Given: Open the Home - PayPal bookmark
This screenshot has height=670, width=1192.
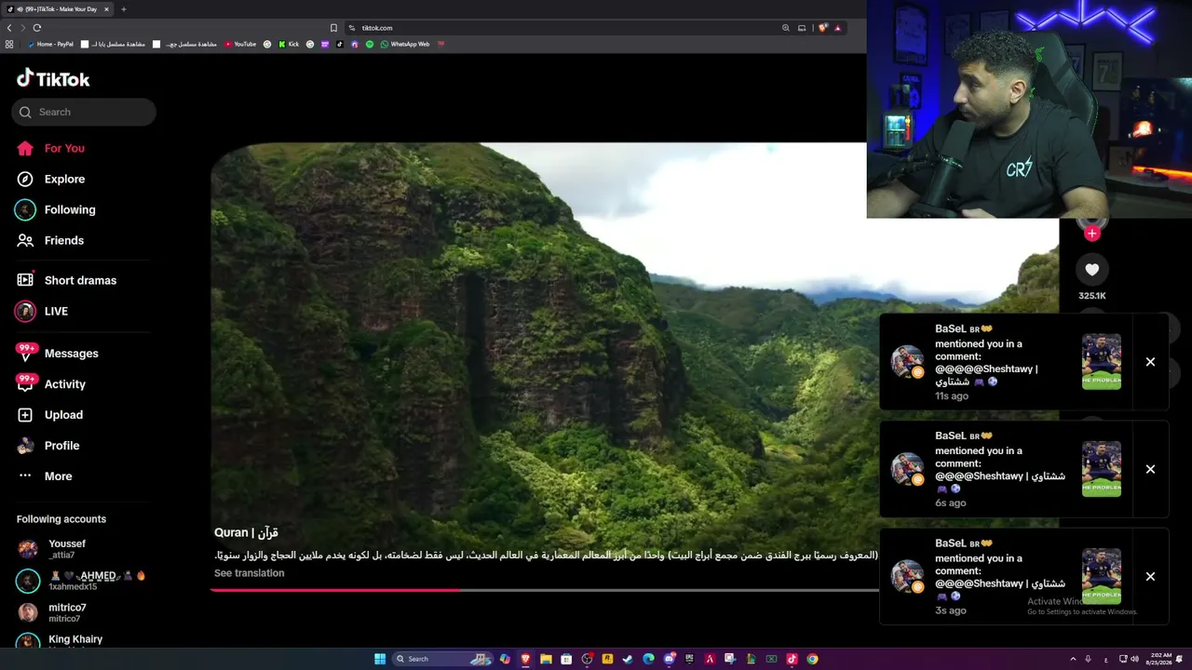Looking at the screenshot, I should coord(50,44).
